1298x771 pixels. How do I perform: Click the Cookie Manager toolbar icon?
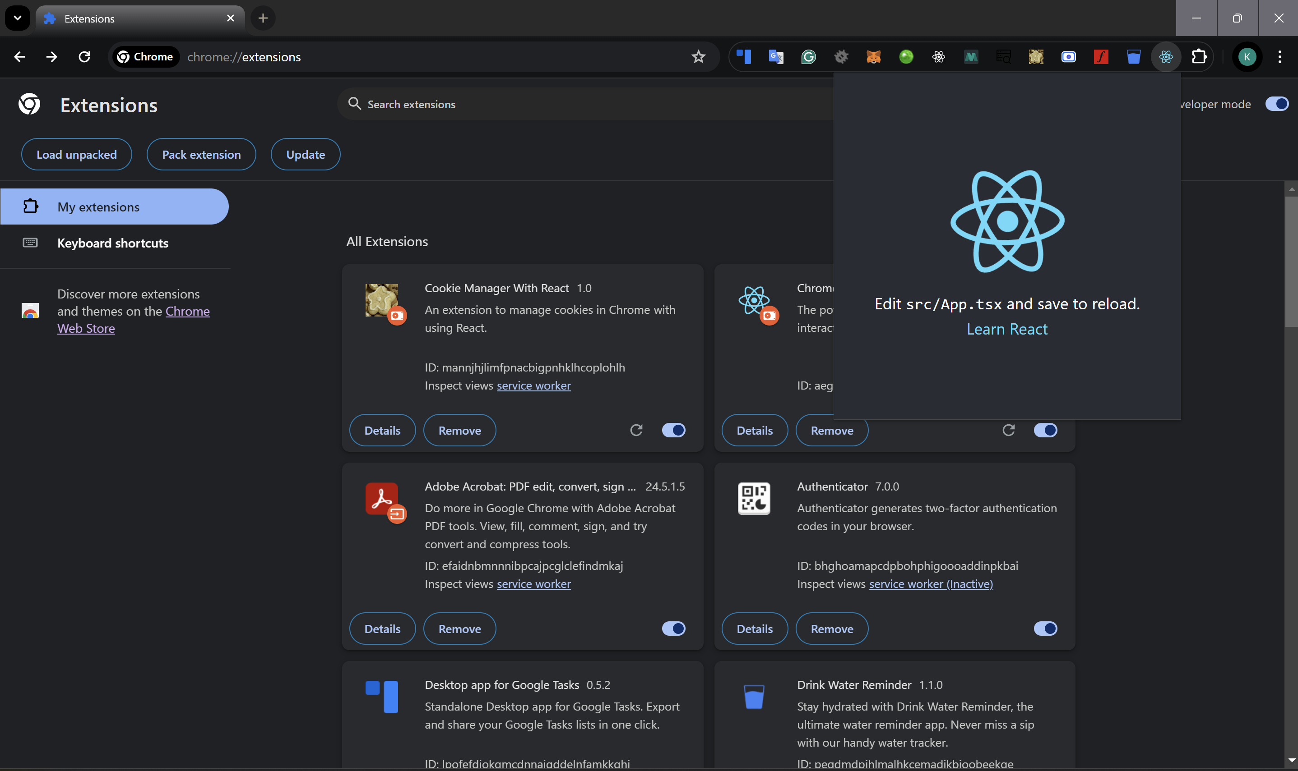tap(1036, 57)
